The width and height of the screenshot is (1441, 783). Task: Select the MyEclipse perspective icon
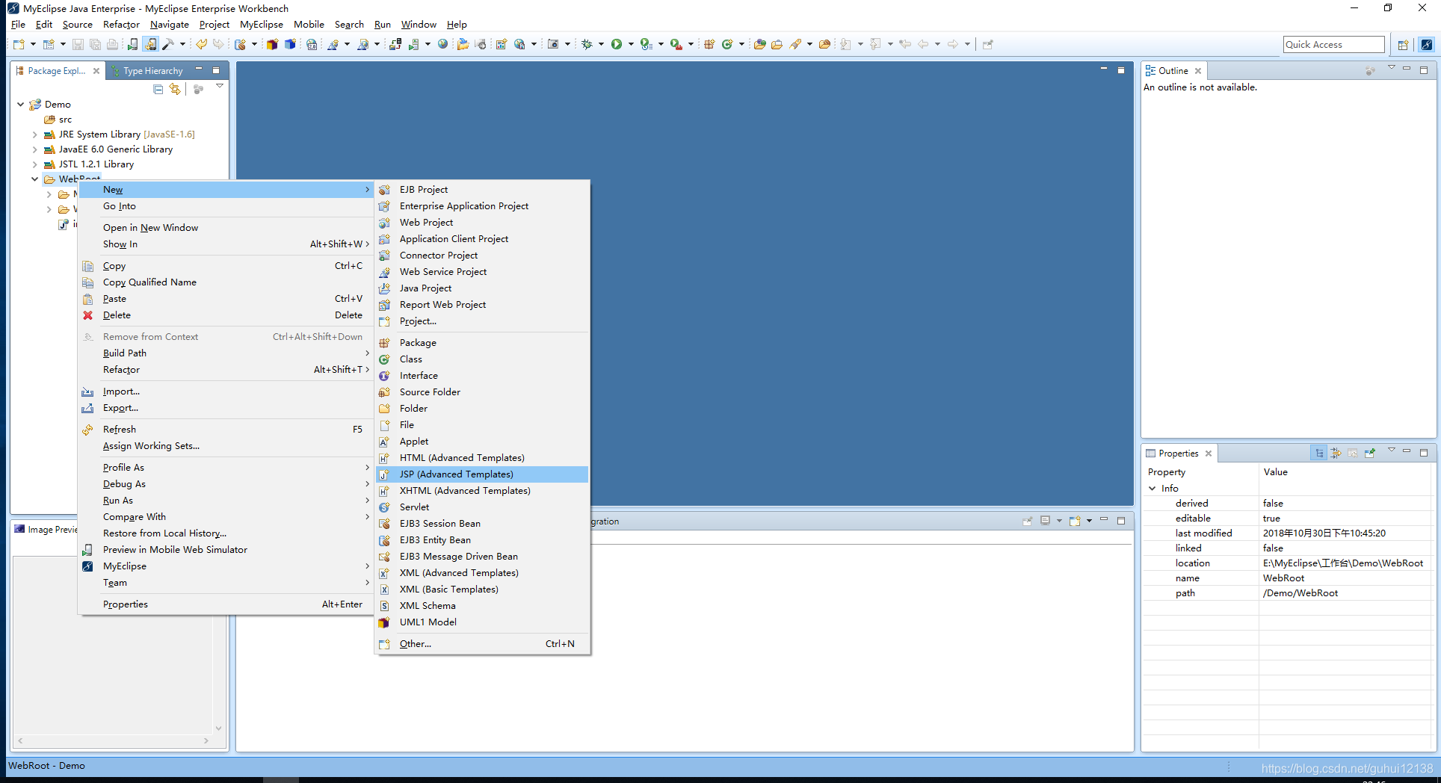click(x=1427, y=45)
